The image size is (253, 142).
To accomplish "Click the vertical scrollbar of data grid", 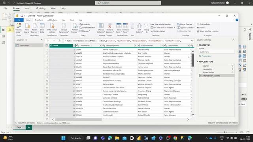I will (x=193, y=60).
